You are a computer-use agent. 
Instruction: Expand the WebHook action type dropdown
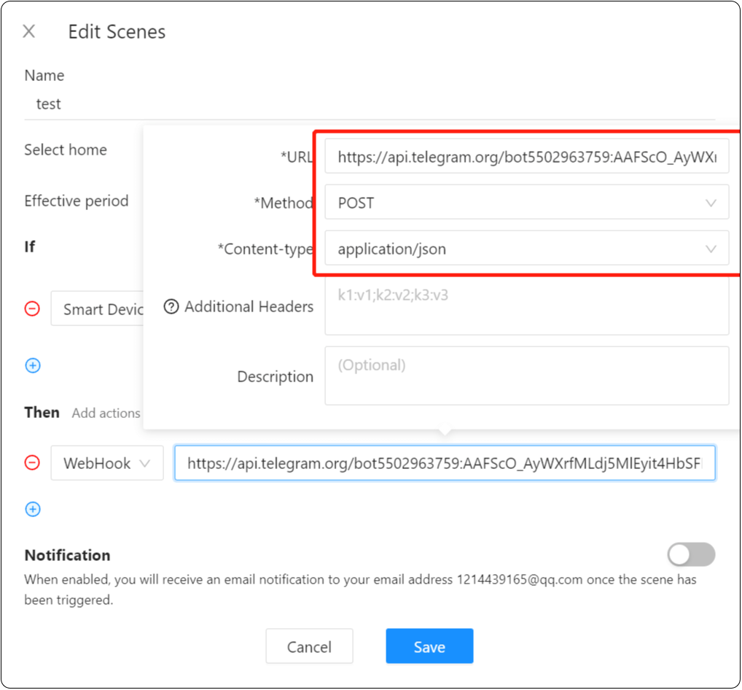point(106,462)
